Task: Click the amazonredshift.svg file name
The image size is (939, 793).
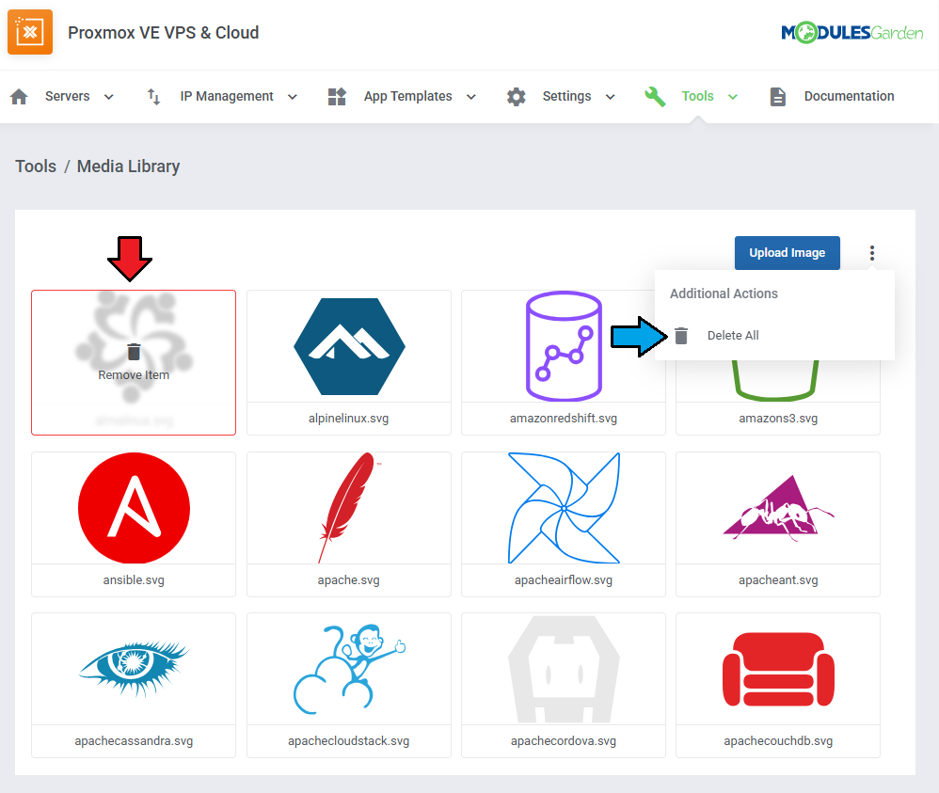Action: (564, 418)
